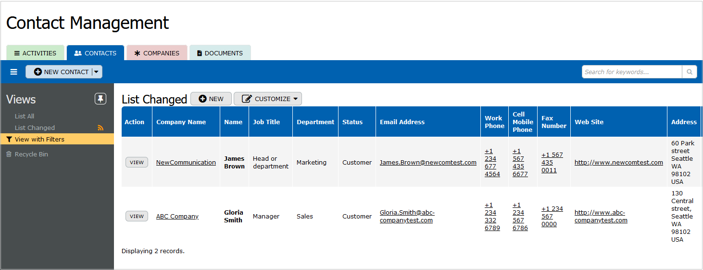Screen dimensions: 703x270
Task: View the James Brown contact record
Action: [x=137, y=162]
